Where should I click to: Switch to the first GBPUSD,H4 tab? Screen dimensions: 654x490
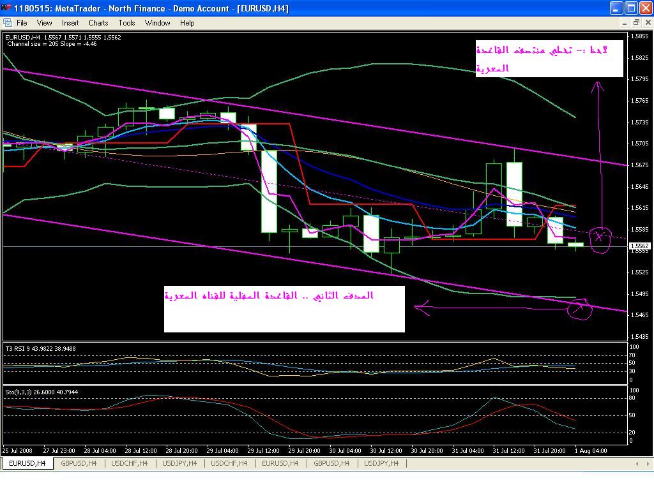pos(79,463)
